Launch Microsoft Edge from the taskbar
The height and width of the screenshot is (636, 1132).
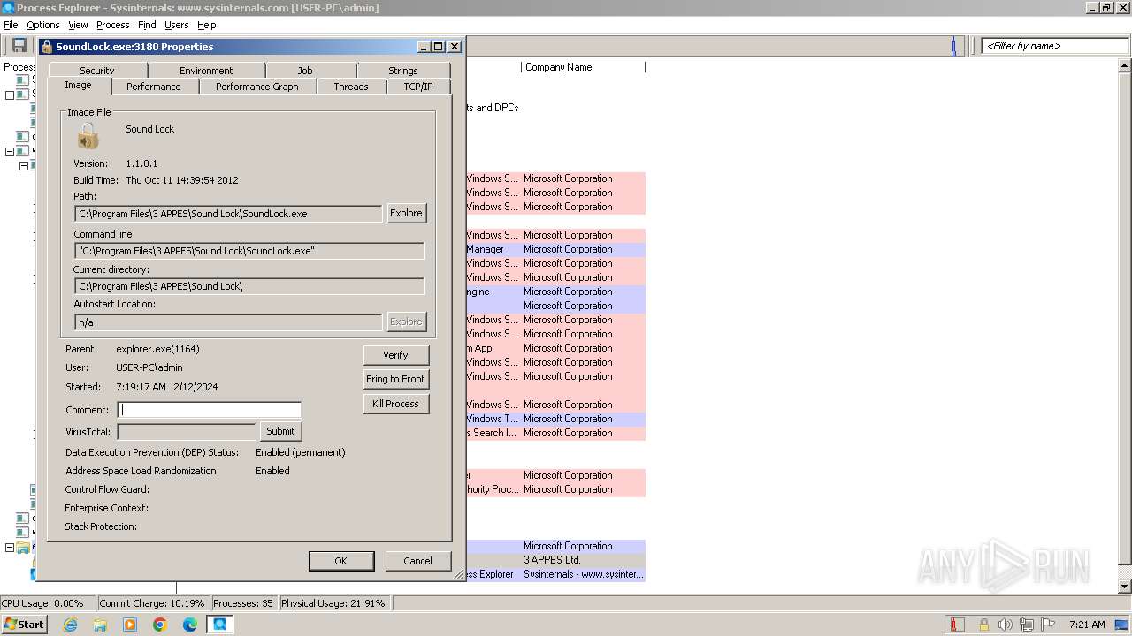tap(190, 625)
